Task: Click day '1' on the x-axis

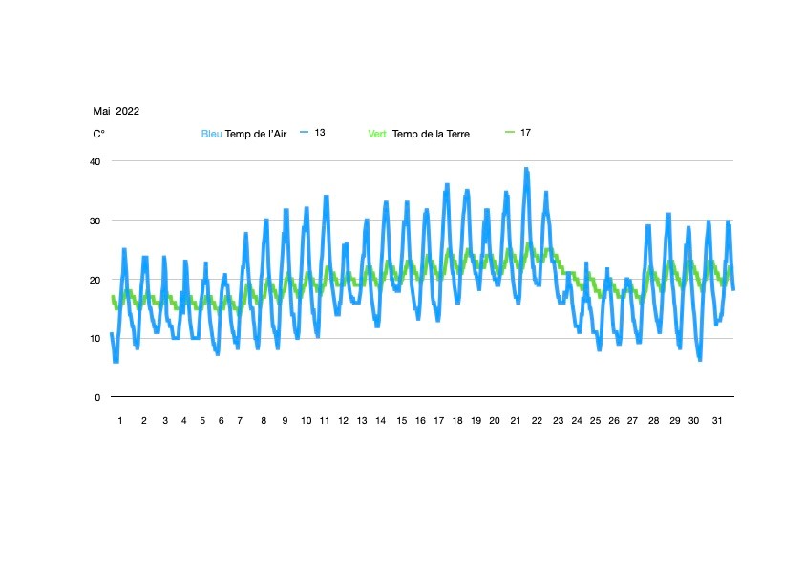Action: pos(120,420)
